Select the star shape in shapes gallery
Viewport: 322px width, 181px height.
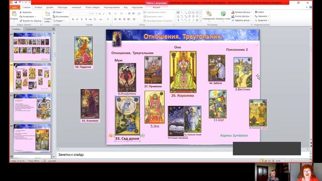coord(197,20)
